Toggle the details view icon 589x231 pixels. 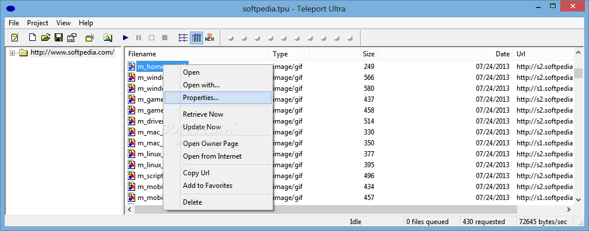tap(197, 37)
